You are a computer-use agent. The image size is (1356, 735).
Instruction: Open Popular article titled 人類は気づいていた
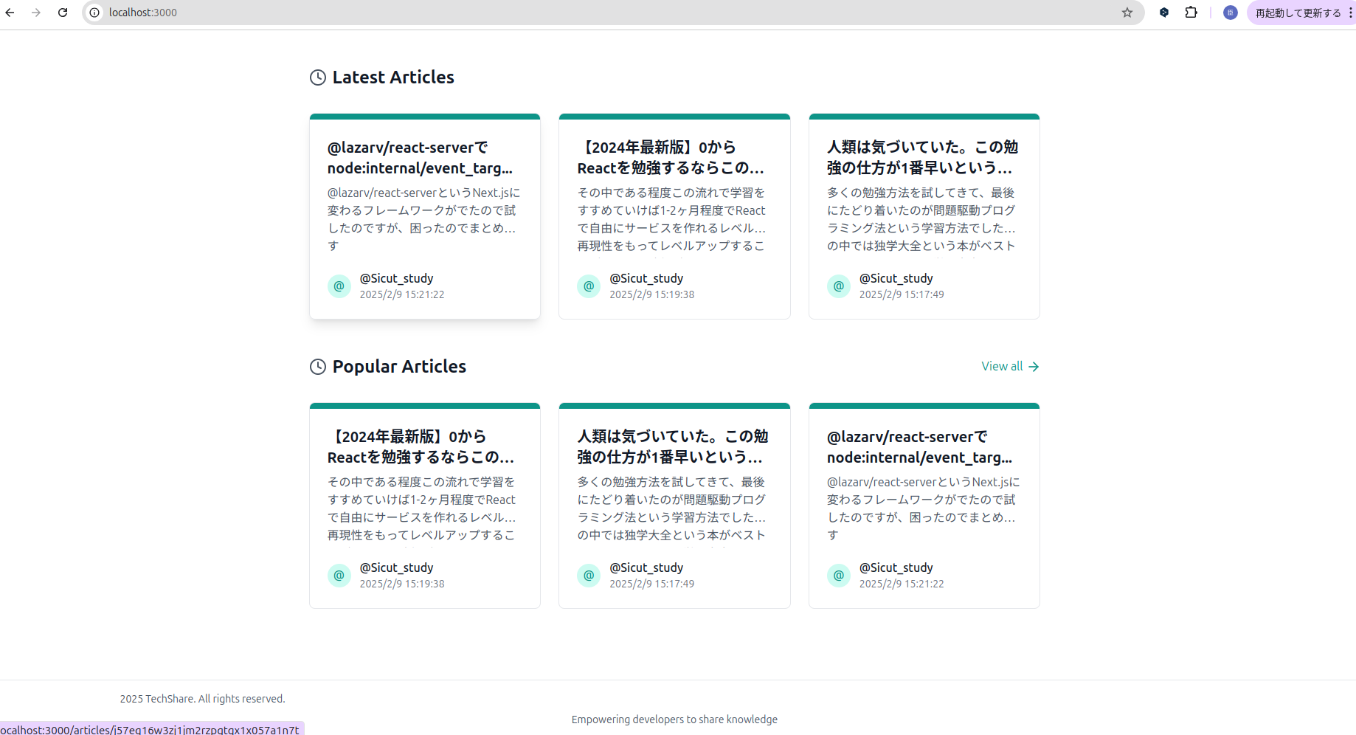pos(673,447)
